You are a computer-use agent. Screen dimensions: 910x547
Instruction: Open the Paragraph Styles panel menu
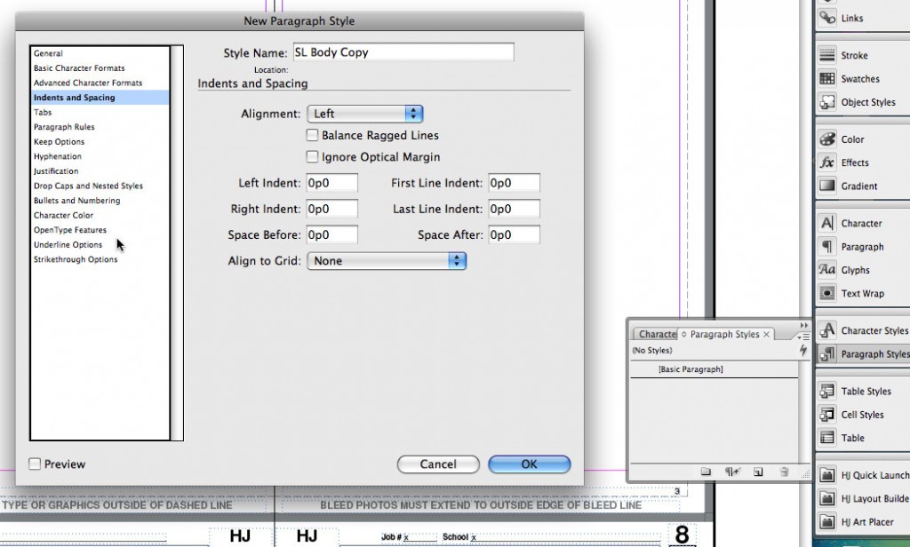coord(804,335)
